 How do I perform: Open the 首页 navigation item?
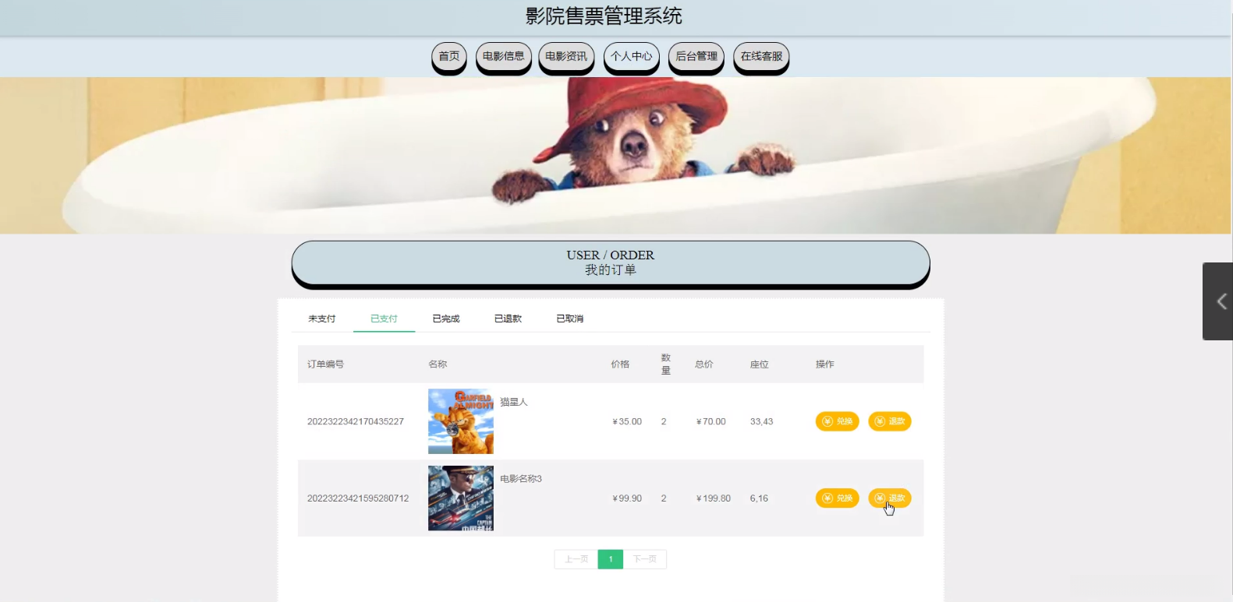point(449,57)
